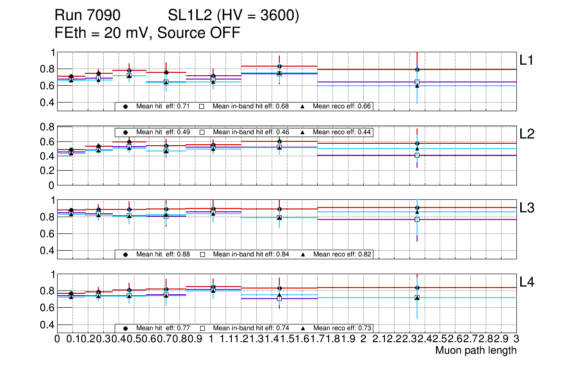The width and height of the screenshot is (574, 370).
Task: Click the open square legend marker in L1 panel
Action: click(203, 106)
